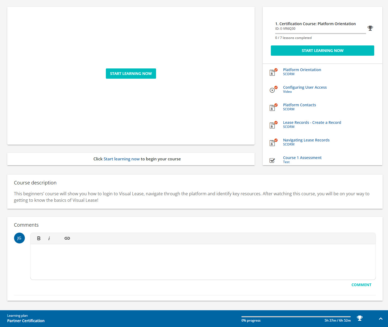
Task: Click the SCORM icon next to Platform Orientation
Action: click(272, 72)
